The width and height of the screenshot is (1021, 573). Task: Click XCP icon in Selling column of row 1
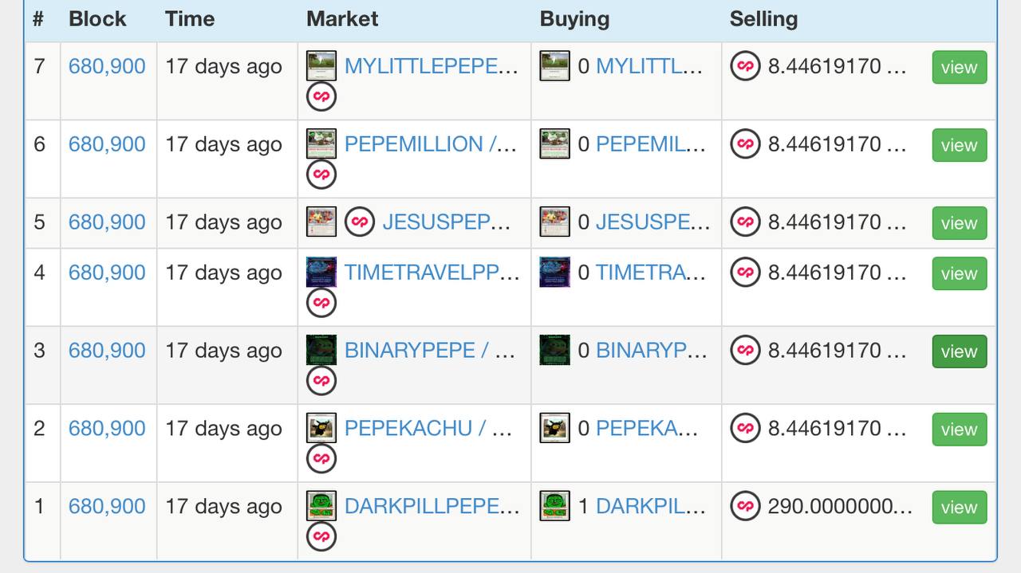[745, 506]
